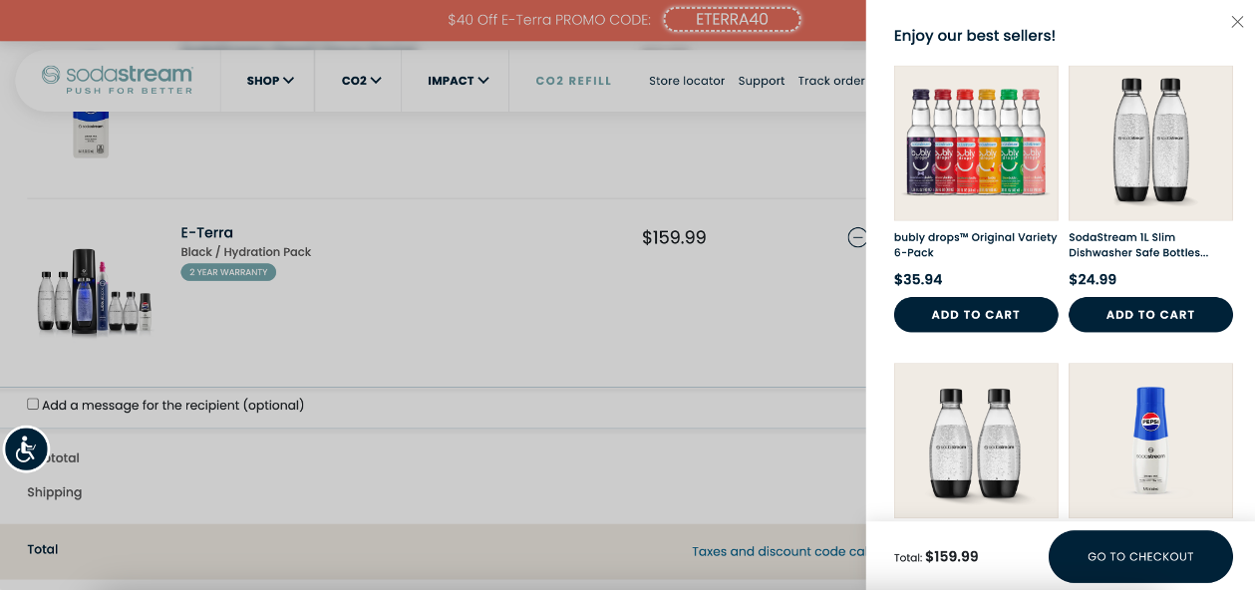Expand the IMPACT dropdown menu
This screenshot has width=1256, height=590.
[x=458, y=81]
